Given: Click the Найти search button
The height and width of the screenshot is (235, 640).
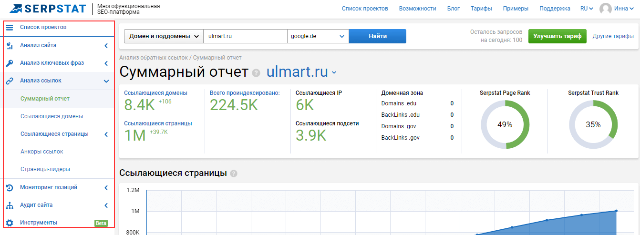Looking at the screenshot, I should pos(378,36).
